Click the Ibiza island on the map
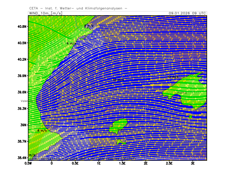Viewport: 235px width, 176px height. point(118,126)
